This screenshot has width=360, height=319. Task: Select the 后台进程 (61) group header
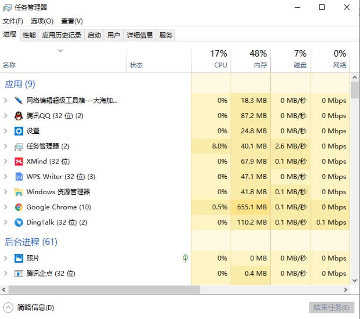tap(31, 242)
